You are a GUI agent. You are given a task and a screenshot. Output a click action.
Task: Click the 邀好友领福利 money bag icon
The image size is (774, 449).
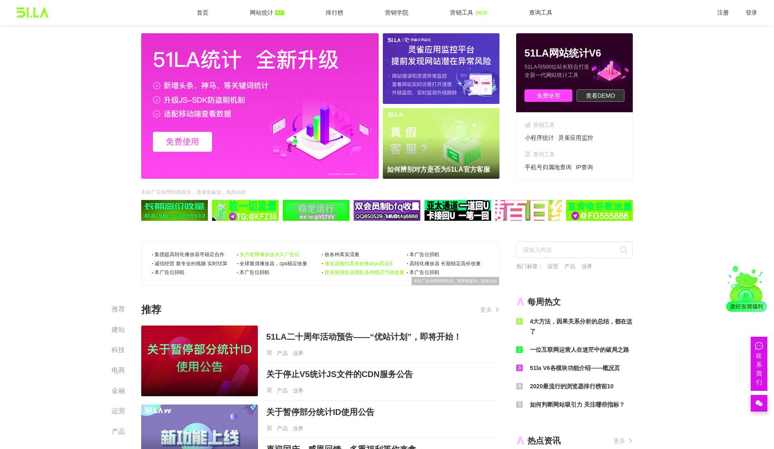coord(746,289)
